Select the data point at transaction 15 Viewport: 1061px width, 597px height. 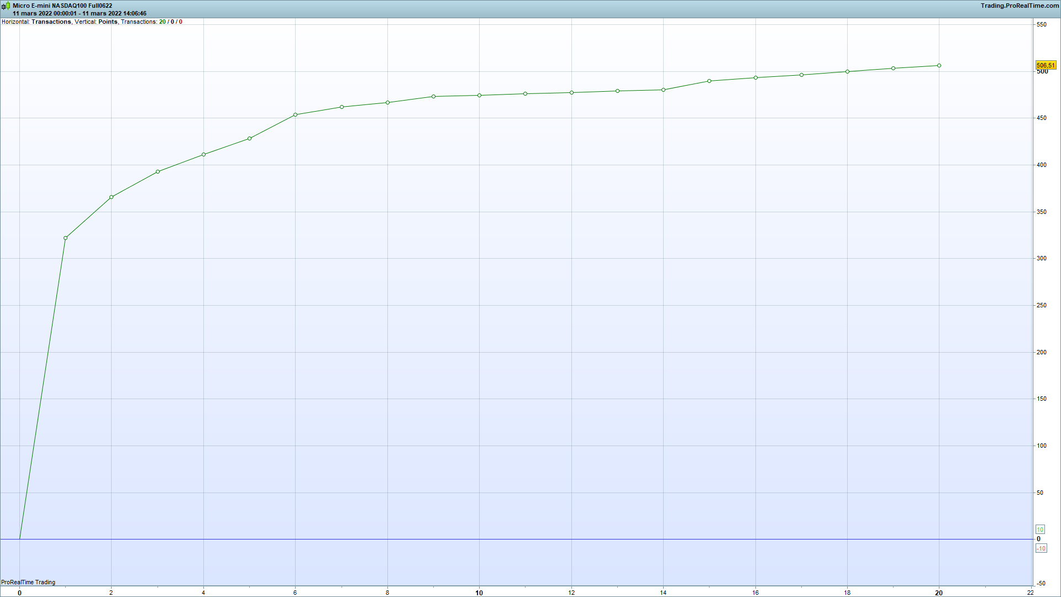coord(709,81)
